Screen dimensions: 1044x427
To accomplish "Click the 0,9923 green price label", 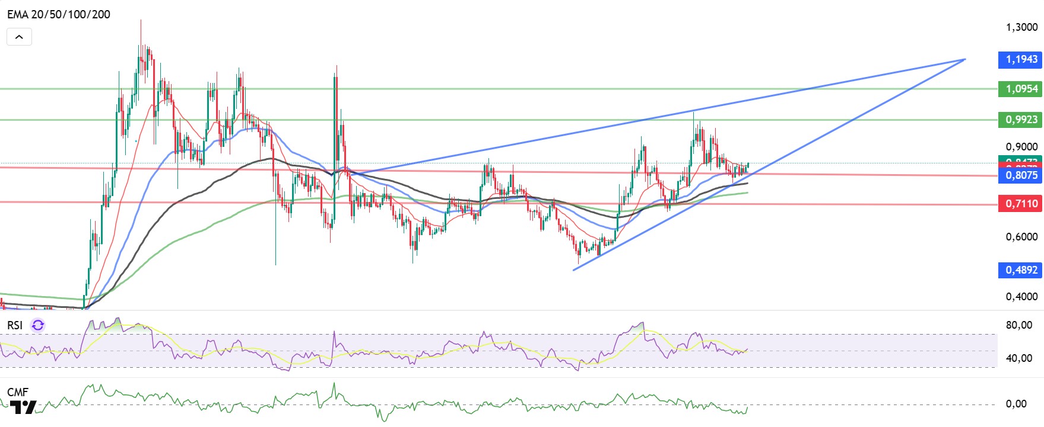I will (1020, 120).
